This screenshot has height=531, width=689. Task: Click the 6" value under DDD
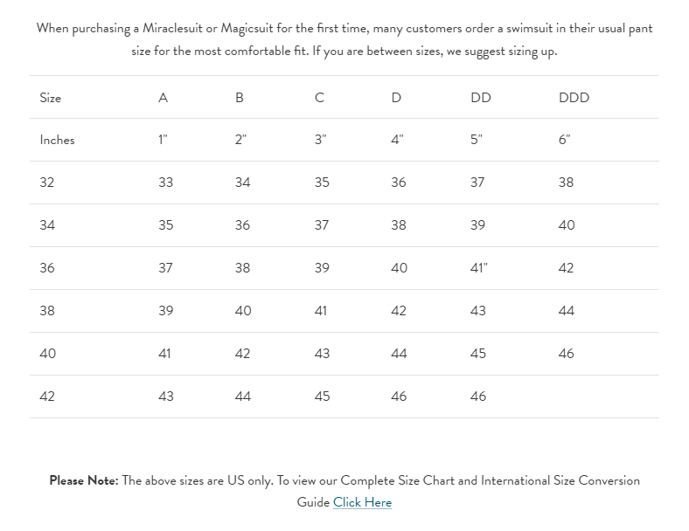pyautogui.click(x=565, y=140)
